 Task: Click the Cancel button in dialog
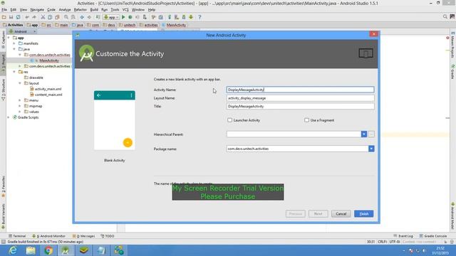[341, 214]
